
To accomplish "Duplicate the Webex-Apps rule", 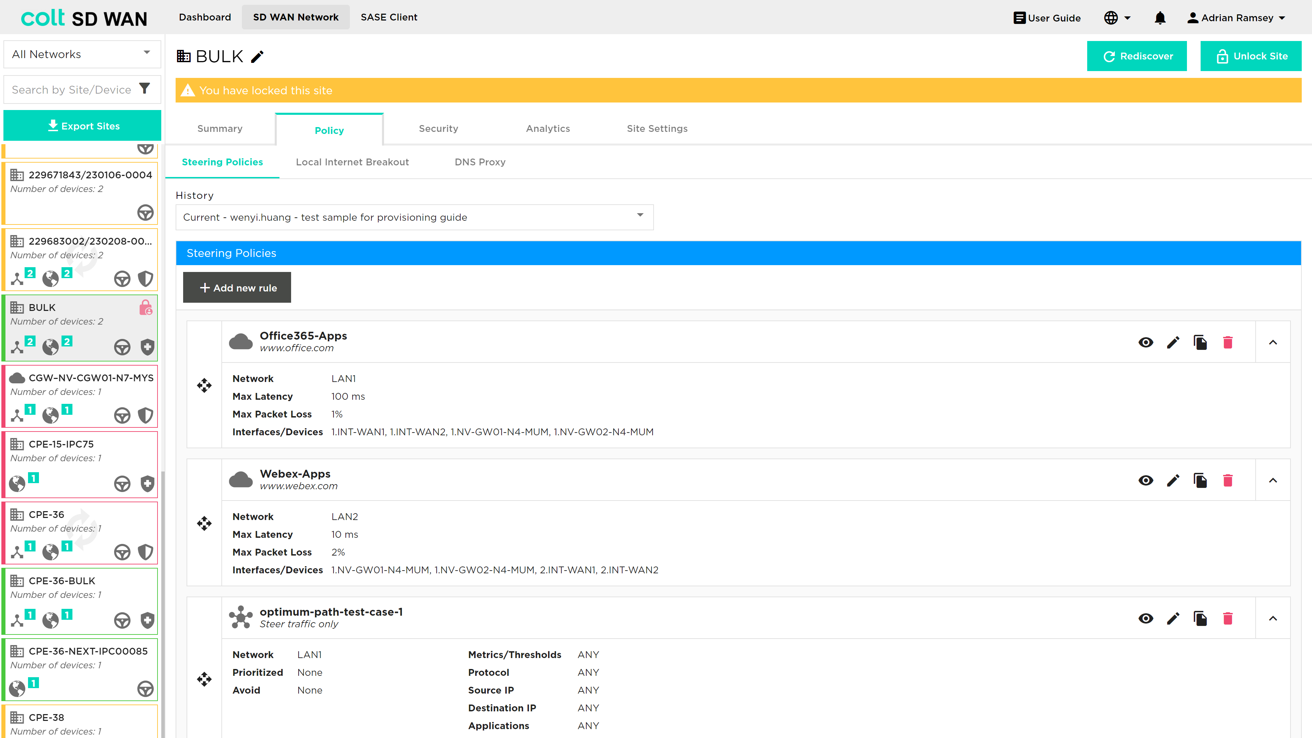I will coord(1201,480).
